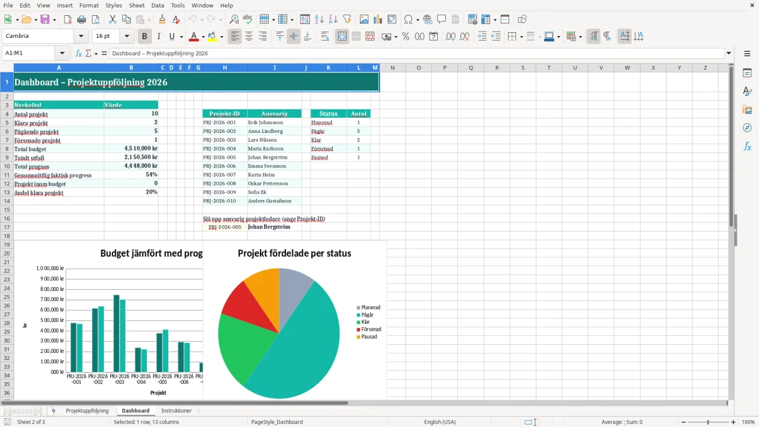The image size is (759, 427).
Task: Adjust the zoom slider in status bar
Action: pyautogui.click(x=708, y=422)
